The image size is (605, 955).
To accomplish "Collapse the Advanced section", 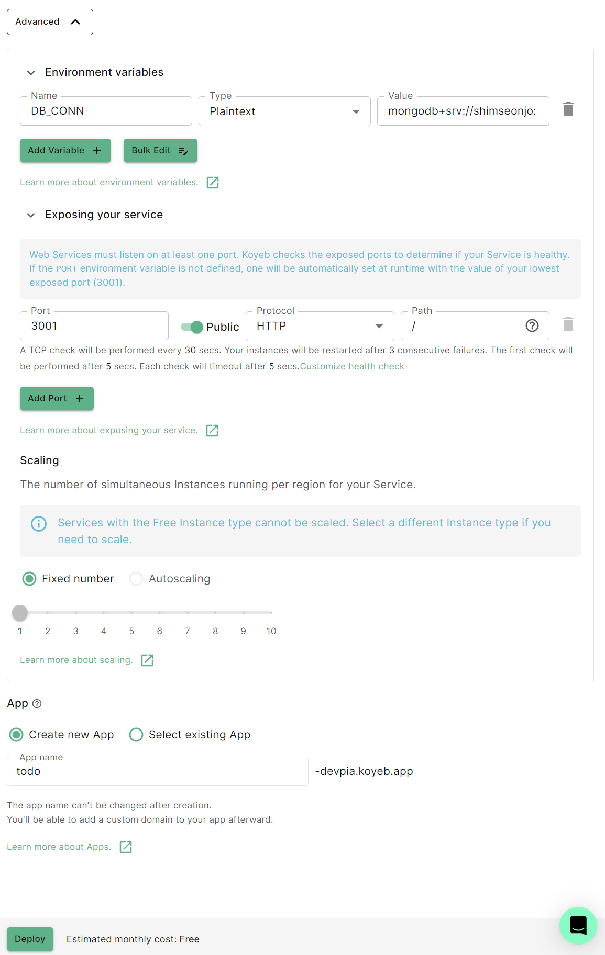I will (50, 22).
